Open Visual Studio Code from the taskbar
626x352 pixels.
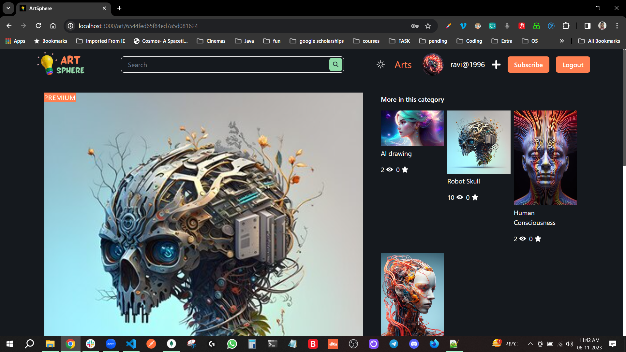tap(131, 344)
